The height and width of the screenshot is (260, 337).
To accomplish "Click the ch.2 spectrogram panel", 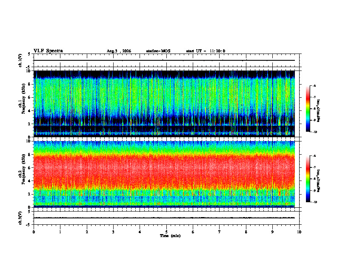I will click(x=164, y=174).
